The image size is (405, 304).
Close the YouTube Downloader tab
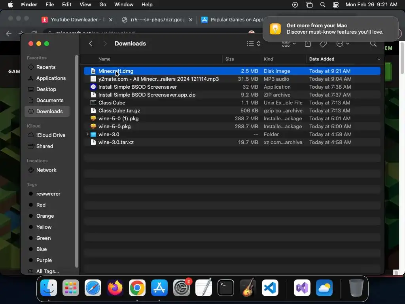[x=111, y=20]
